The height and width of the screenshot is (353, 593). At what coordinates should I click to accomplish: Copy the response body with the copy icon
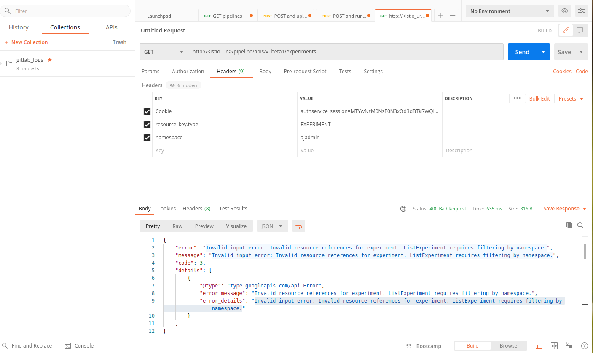tap(569, 225)
